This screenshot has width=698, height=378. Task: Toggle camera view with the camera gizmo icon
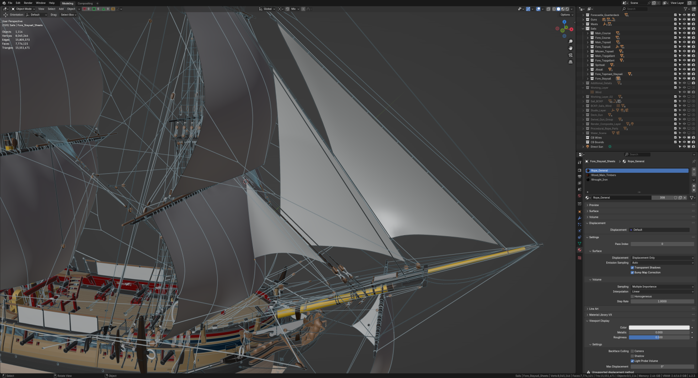[x=571, y=55]
